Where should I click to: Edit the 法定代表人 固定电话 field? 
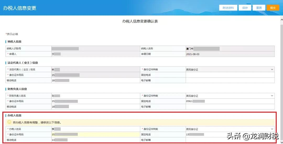tap(230, 75)
